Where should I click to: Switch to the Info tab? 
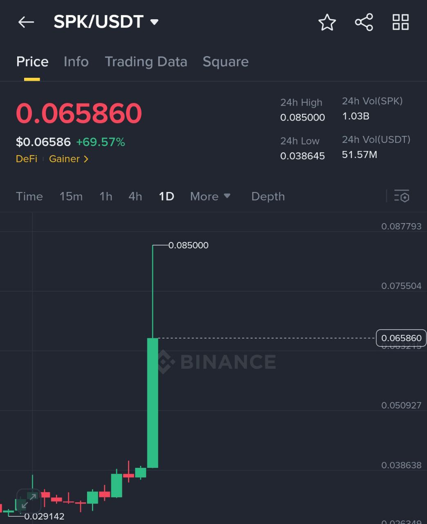[76, 62]
